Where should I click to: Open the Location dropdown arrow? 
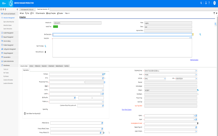(102, 94)
